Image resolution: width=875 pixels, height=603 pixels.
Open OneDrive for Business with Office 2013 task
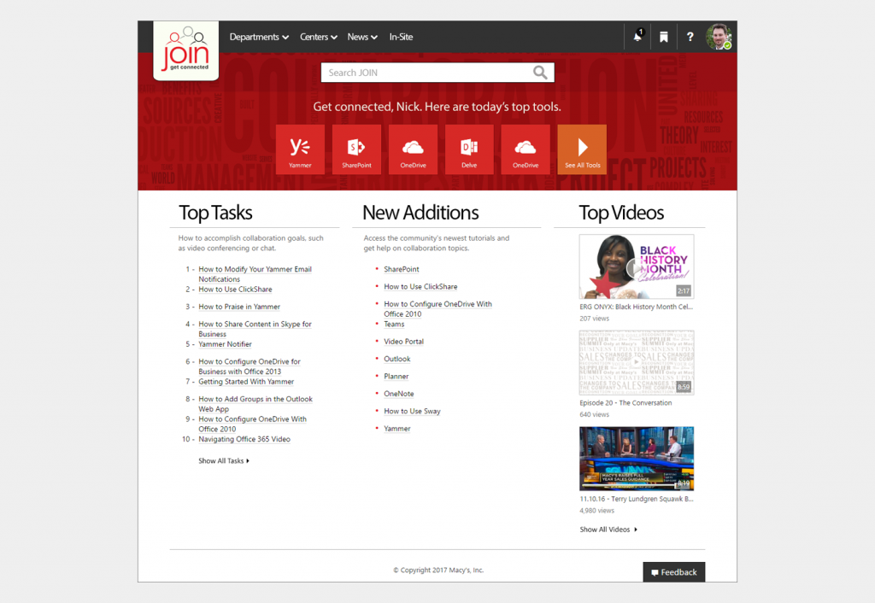coord(250,366)
